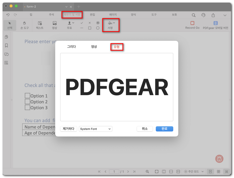Open the 서명 signature tool

[110, 25]
